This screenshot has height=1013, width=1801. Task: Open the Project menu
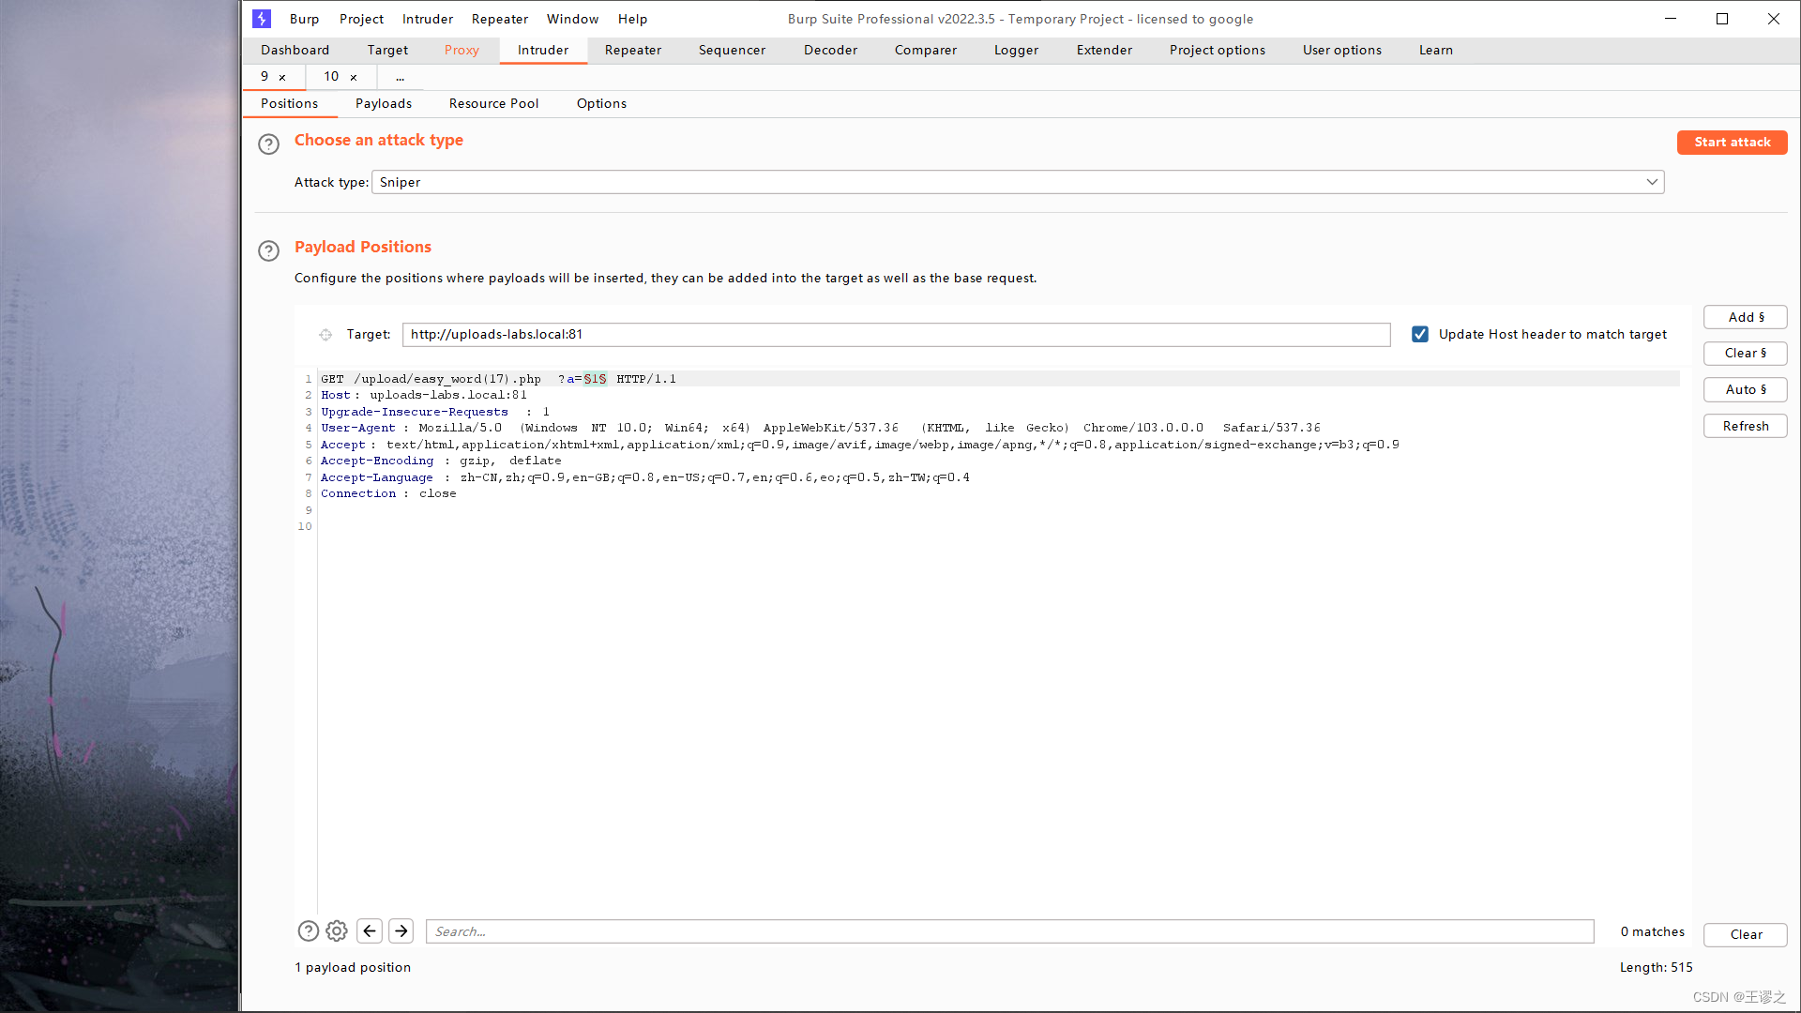tap(361, 19)
